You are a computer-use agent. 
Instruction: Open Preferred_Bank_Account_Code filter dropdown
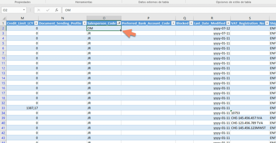[x=172, y=23]
